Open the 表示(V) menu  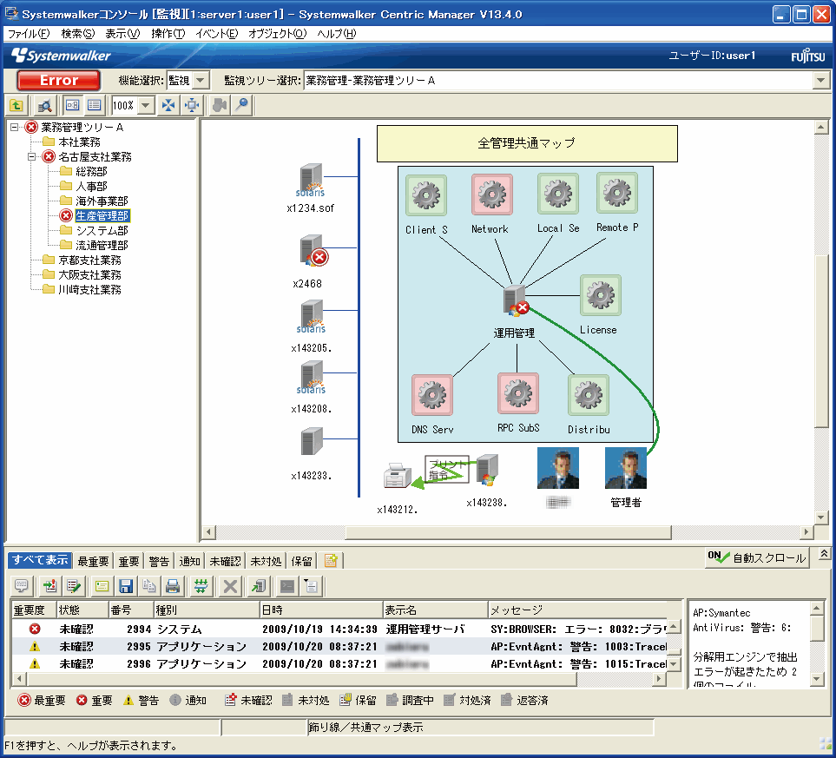(122, 34)
